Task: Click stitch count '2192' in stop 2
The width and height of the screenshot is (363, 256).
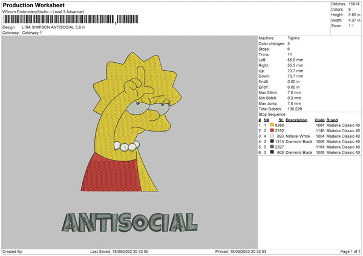Action: pos(280,131)
